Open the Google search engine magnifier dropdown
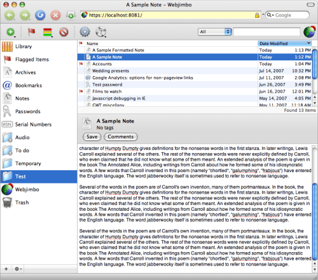 [x=270, y=15]
